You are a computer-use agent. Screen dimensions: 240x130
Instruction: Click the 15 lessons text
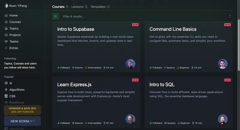(77, 68)
